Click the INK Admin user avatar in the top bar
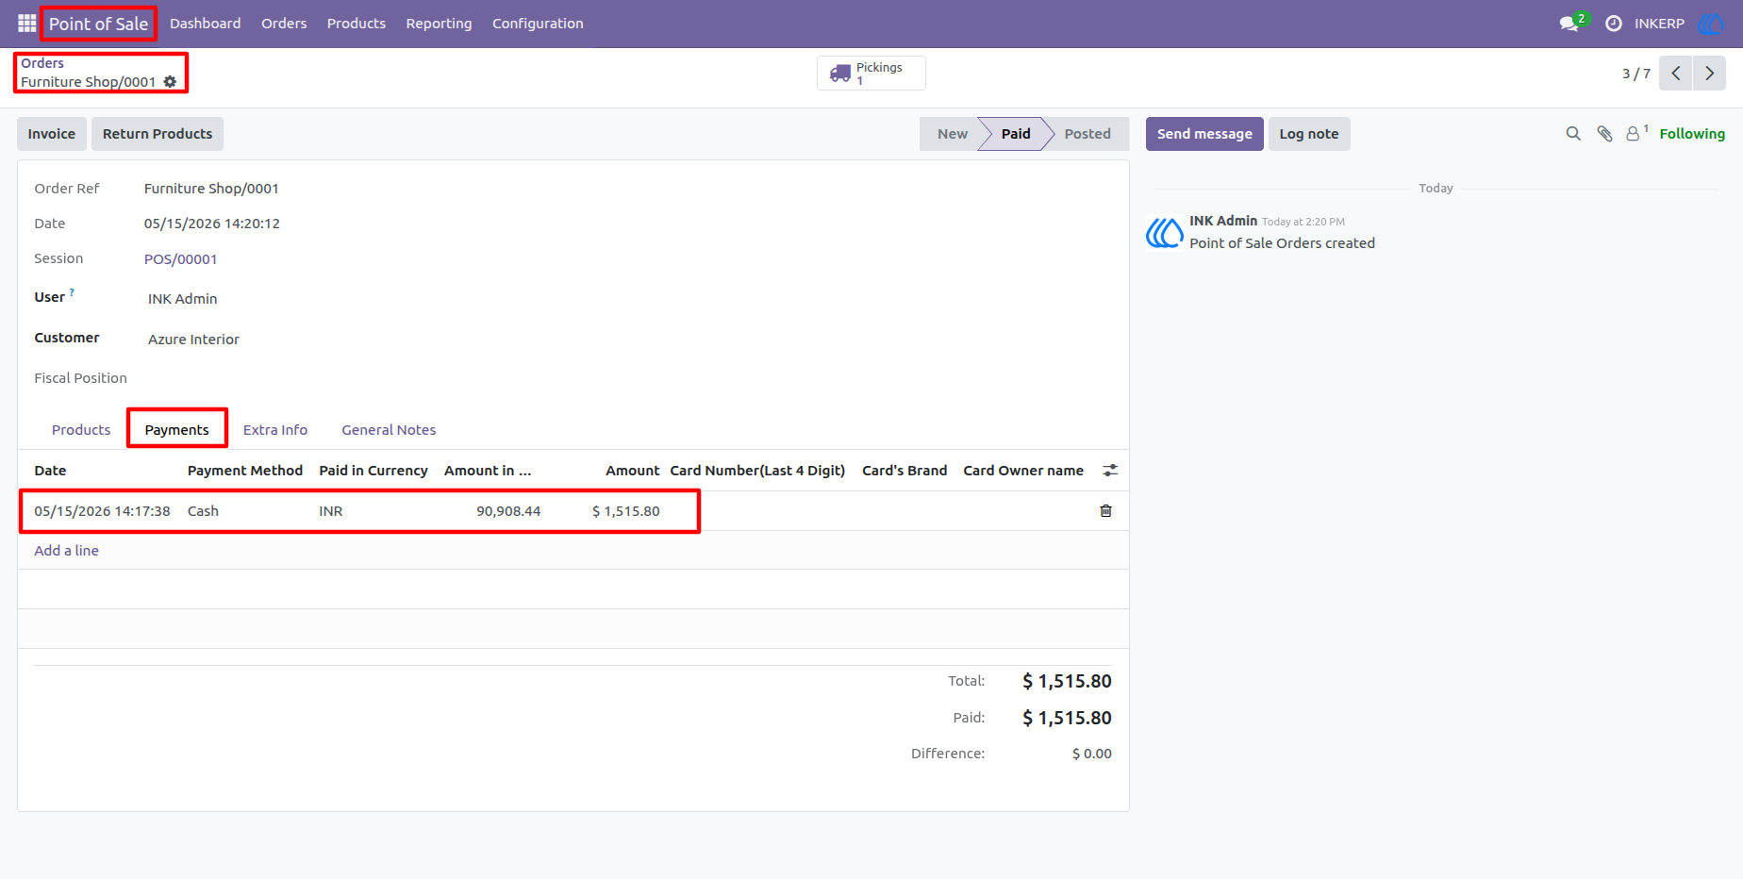Viewport: 1743px width, 879px height. [x=1710, y=24]
